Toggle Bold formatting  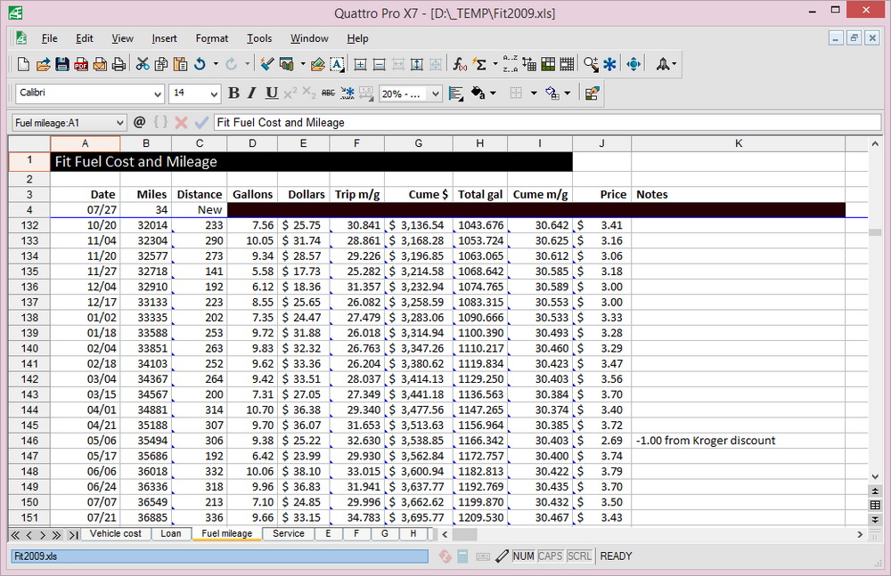233,93
